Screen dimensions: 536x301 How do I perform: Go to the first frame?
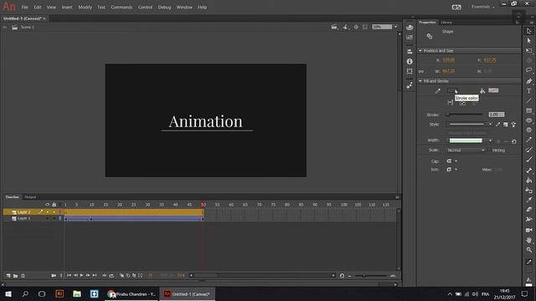coord(69,275)
